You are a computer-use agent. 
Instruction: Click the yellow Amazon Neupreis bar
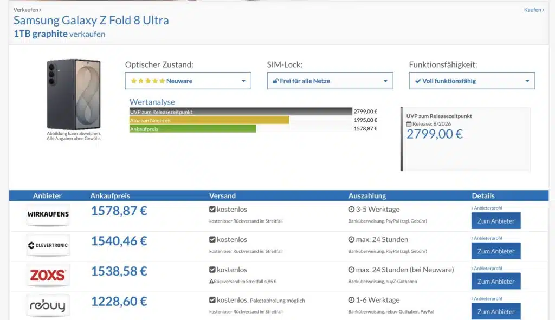pos(209,120)
